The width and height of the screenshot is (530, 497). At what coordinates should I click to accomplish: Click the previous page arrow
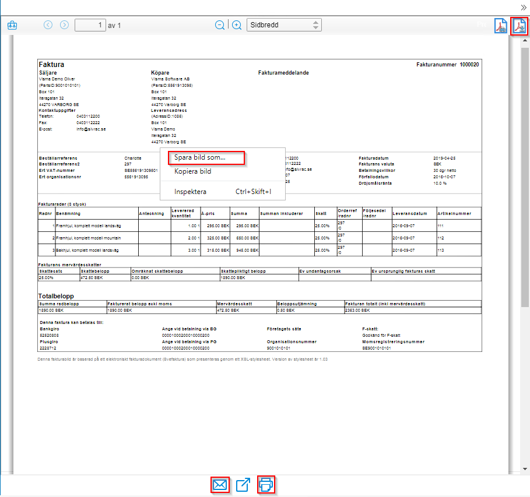pos(48,25)
